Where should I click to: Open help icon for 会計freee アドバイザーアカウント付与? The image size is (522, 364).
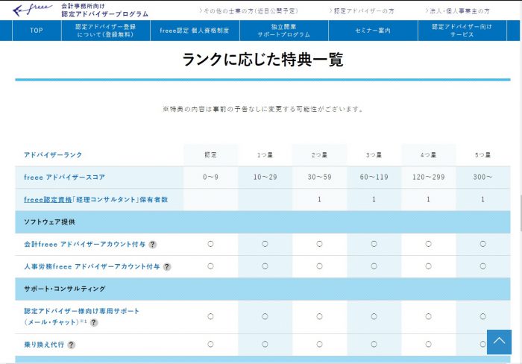(x=152, y=245)
